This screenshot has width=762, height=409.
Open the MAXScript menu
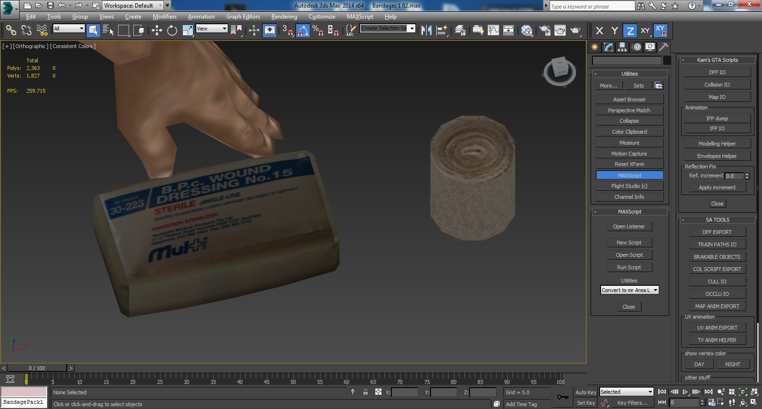click(x=360, y=17)
